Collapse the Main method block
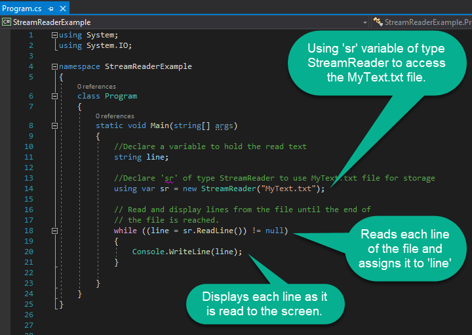The height and width of the screenshot is (335, 472). tap(54, 125)
